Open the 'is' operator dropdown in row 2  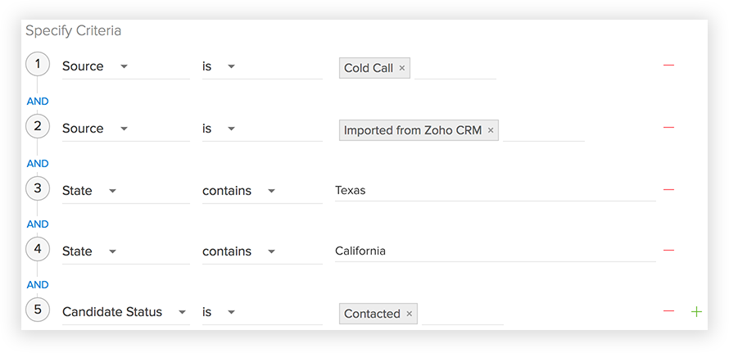coord(231,129)
